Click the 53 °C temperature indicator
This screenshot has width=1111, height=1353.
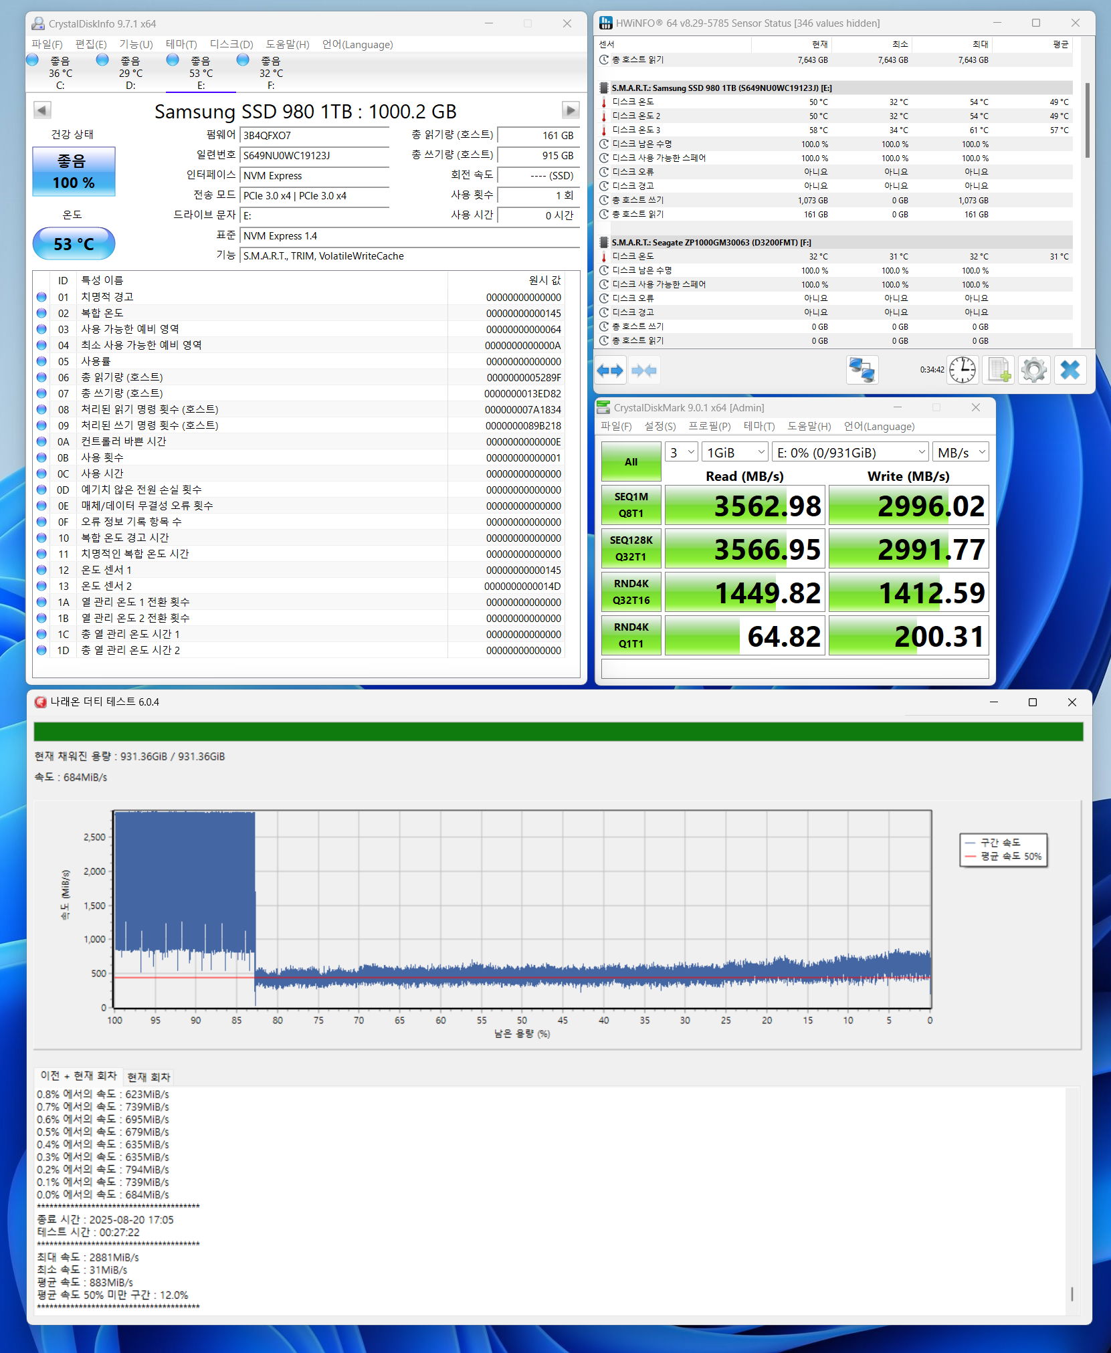tap(74, 244)
